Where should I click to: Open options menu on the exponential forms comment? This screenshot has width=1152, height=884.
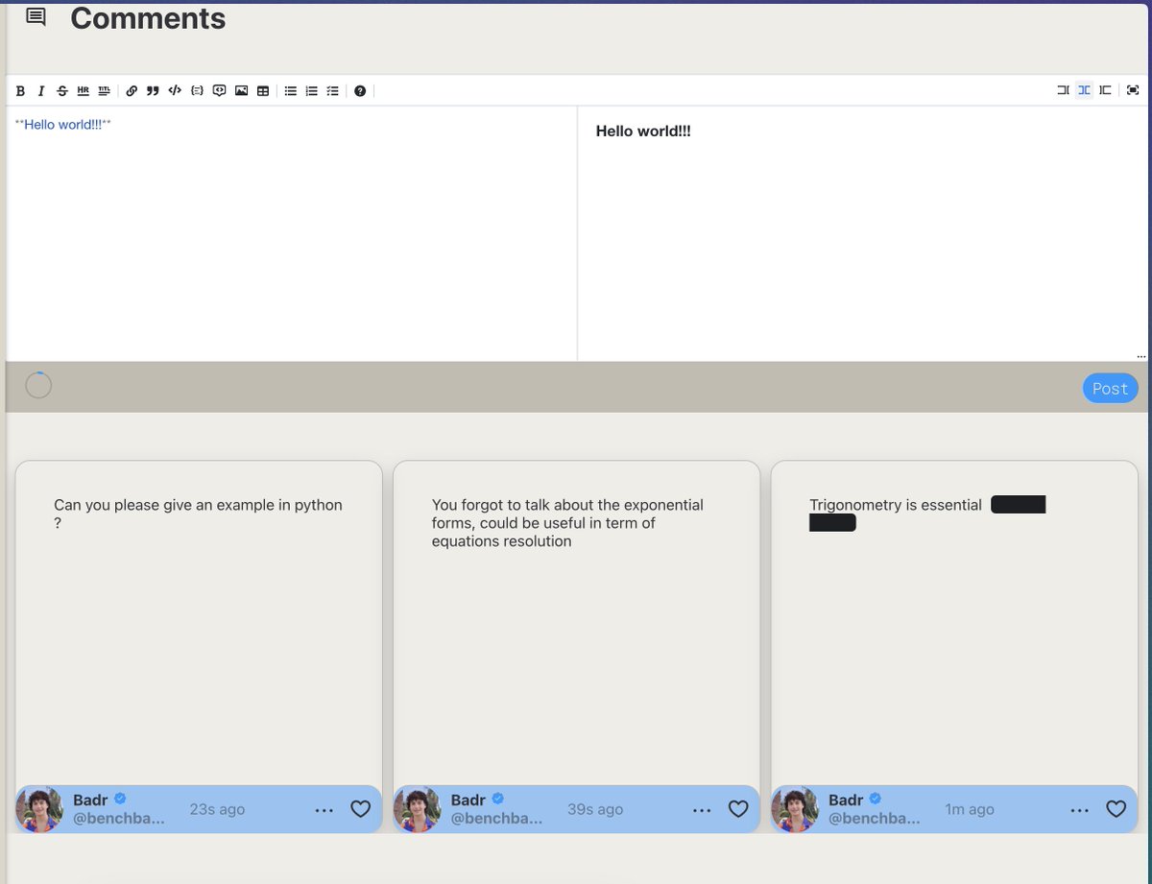(702, 809)
